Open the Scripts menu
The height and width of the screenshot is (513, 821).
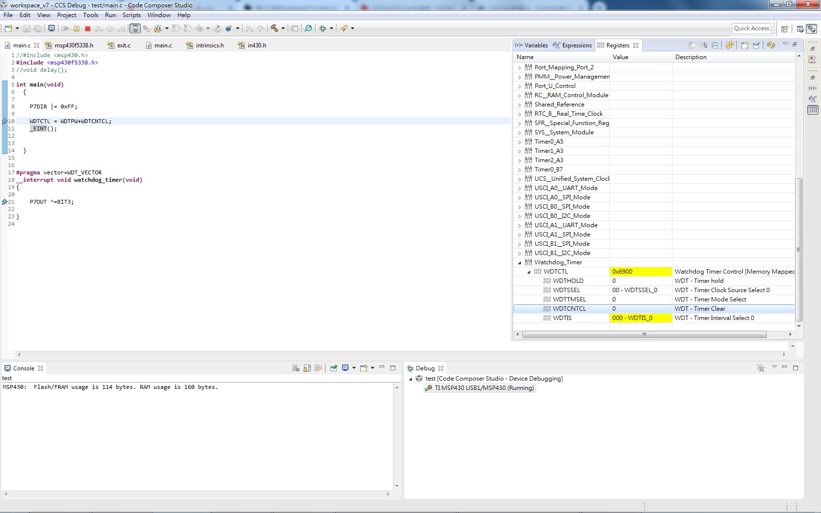(131, 15)
